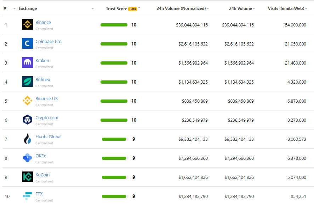Sort table by Trust Score header
This screenshot has width=314, height=205.
point(116,9)
